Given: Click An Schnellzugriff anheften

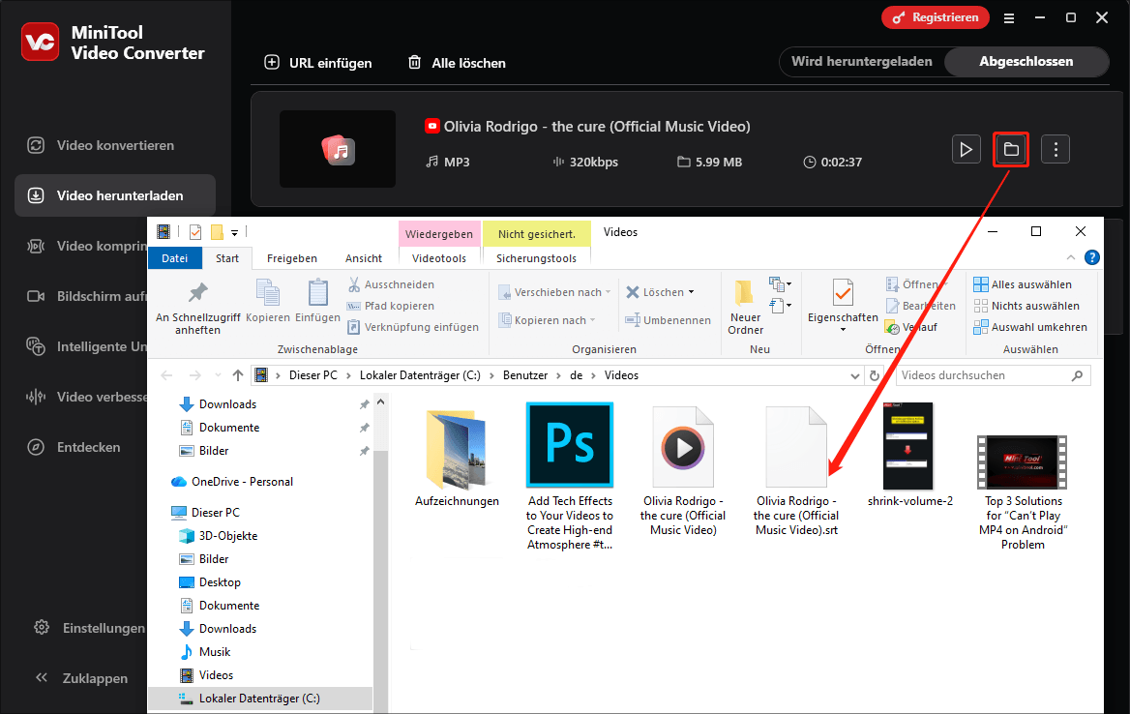Looking at the screenshot, I should [197, 308].
